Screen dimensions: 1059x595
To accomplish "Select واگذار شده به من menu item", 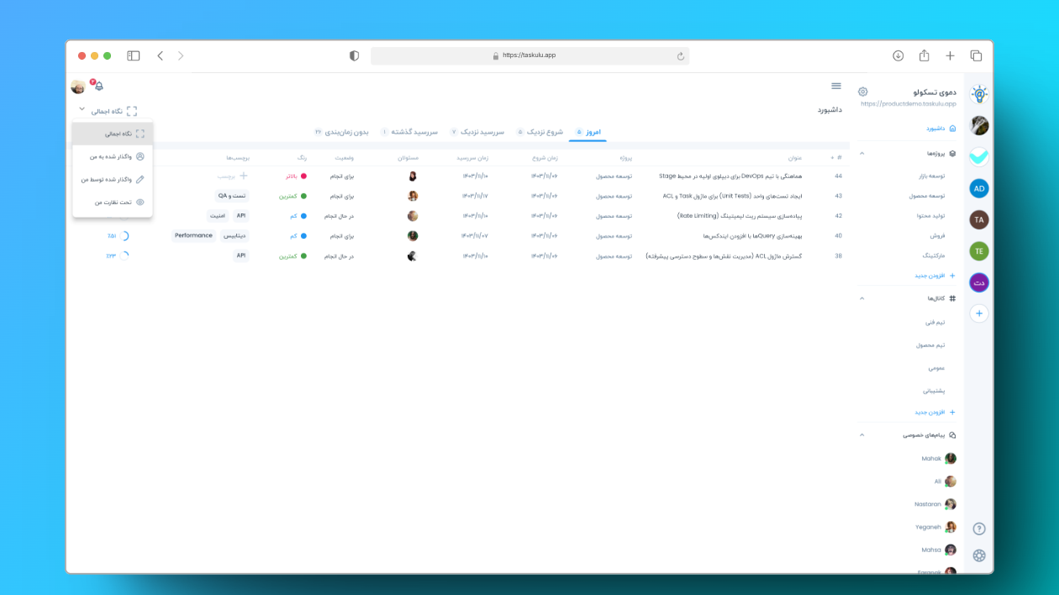I will point(113,156).
